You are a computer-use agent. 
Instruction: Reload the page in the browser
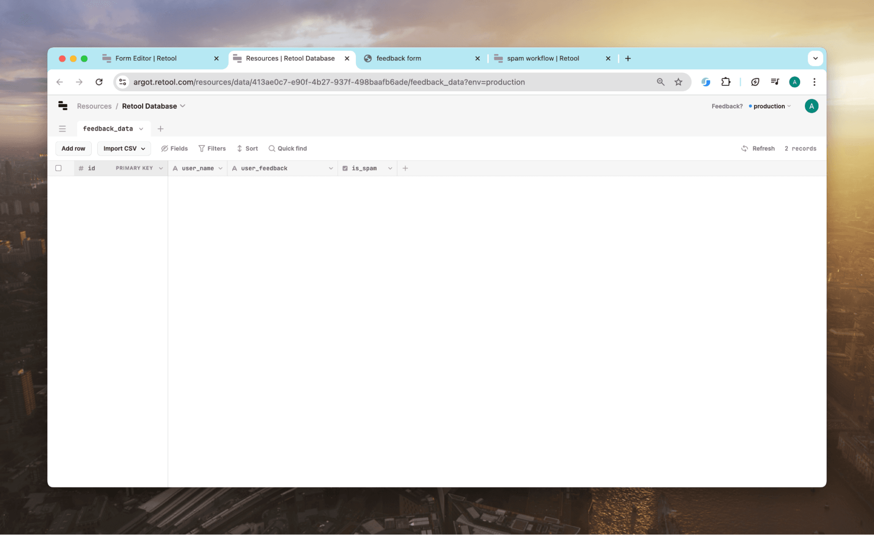(x=99, y=82)
